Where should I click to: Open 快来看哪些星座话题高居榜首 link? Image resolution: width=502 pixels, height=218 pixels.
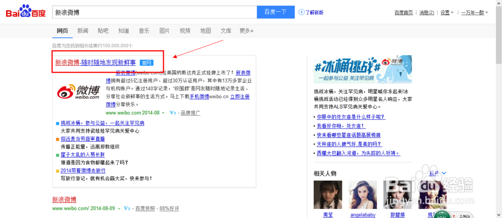[349, 135]
